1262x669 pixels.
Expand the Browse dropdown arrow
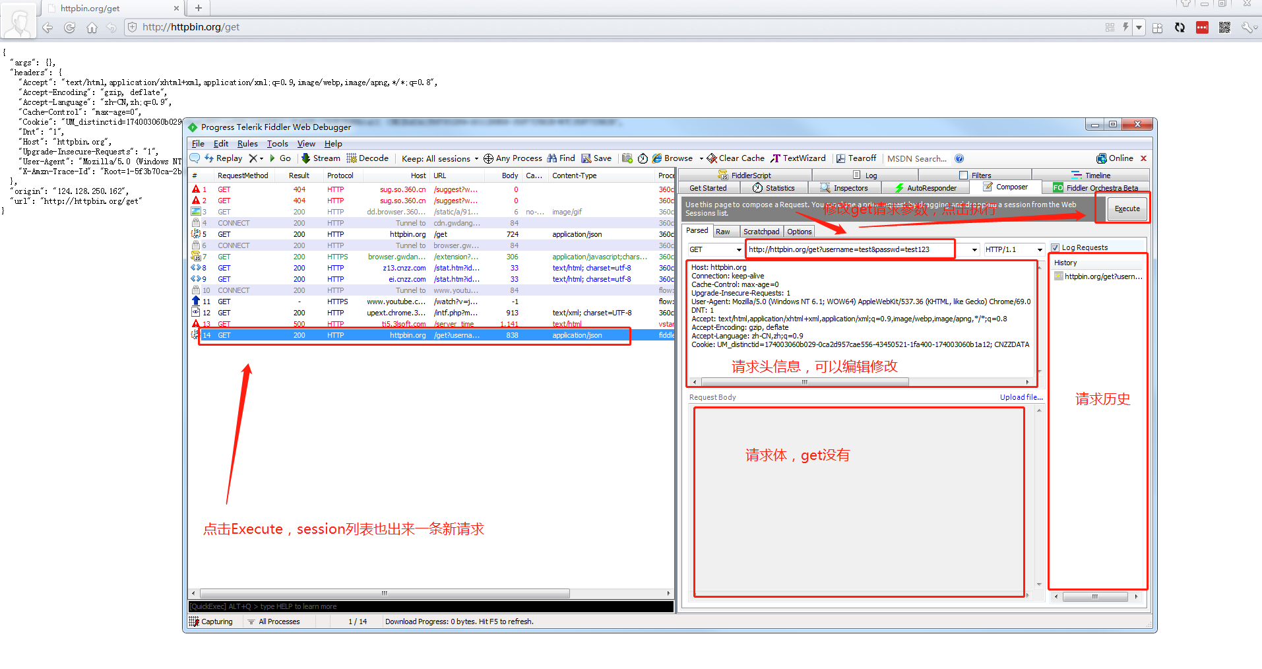pyautogui.click(x=701, y=158)
